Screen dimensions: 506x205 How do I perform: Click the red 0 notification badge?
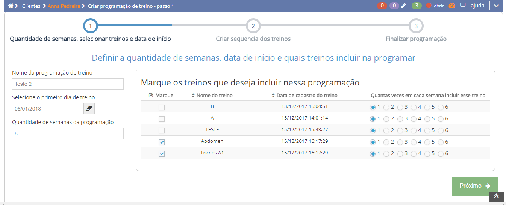click(382, 6)
